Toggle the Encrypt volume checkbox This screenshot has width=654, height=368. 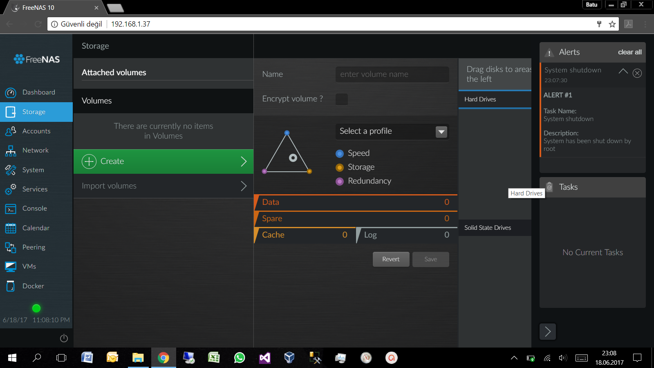click(342, 99)
